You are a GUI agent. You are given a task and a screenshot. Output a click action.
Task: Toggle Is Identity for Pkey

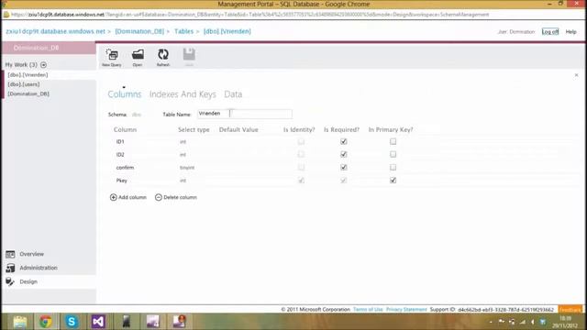pos(301,181)
